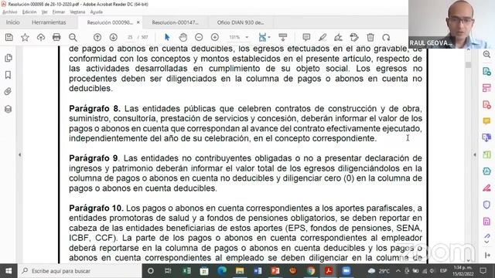Select the Hand pan tool

[x=183, y=38]
